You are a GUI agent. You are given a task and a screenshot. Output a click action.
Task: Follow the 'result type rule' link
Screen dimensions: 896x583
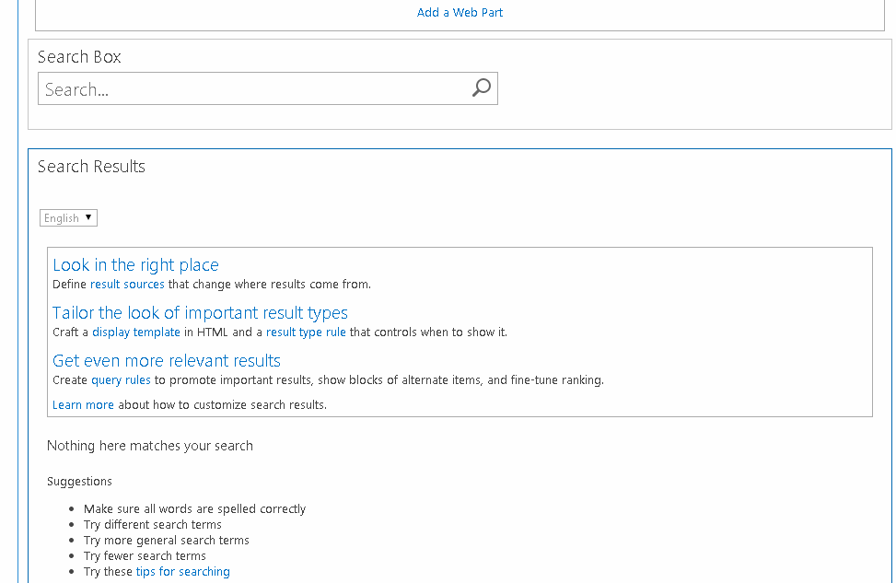[306, 332]
